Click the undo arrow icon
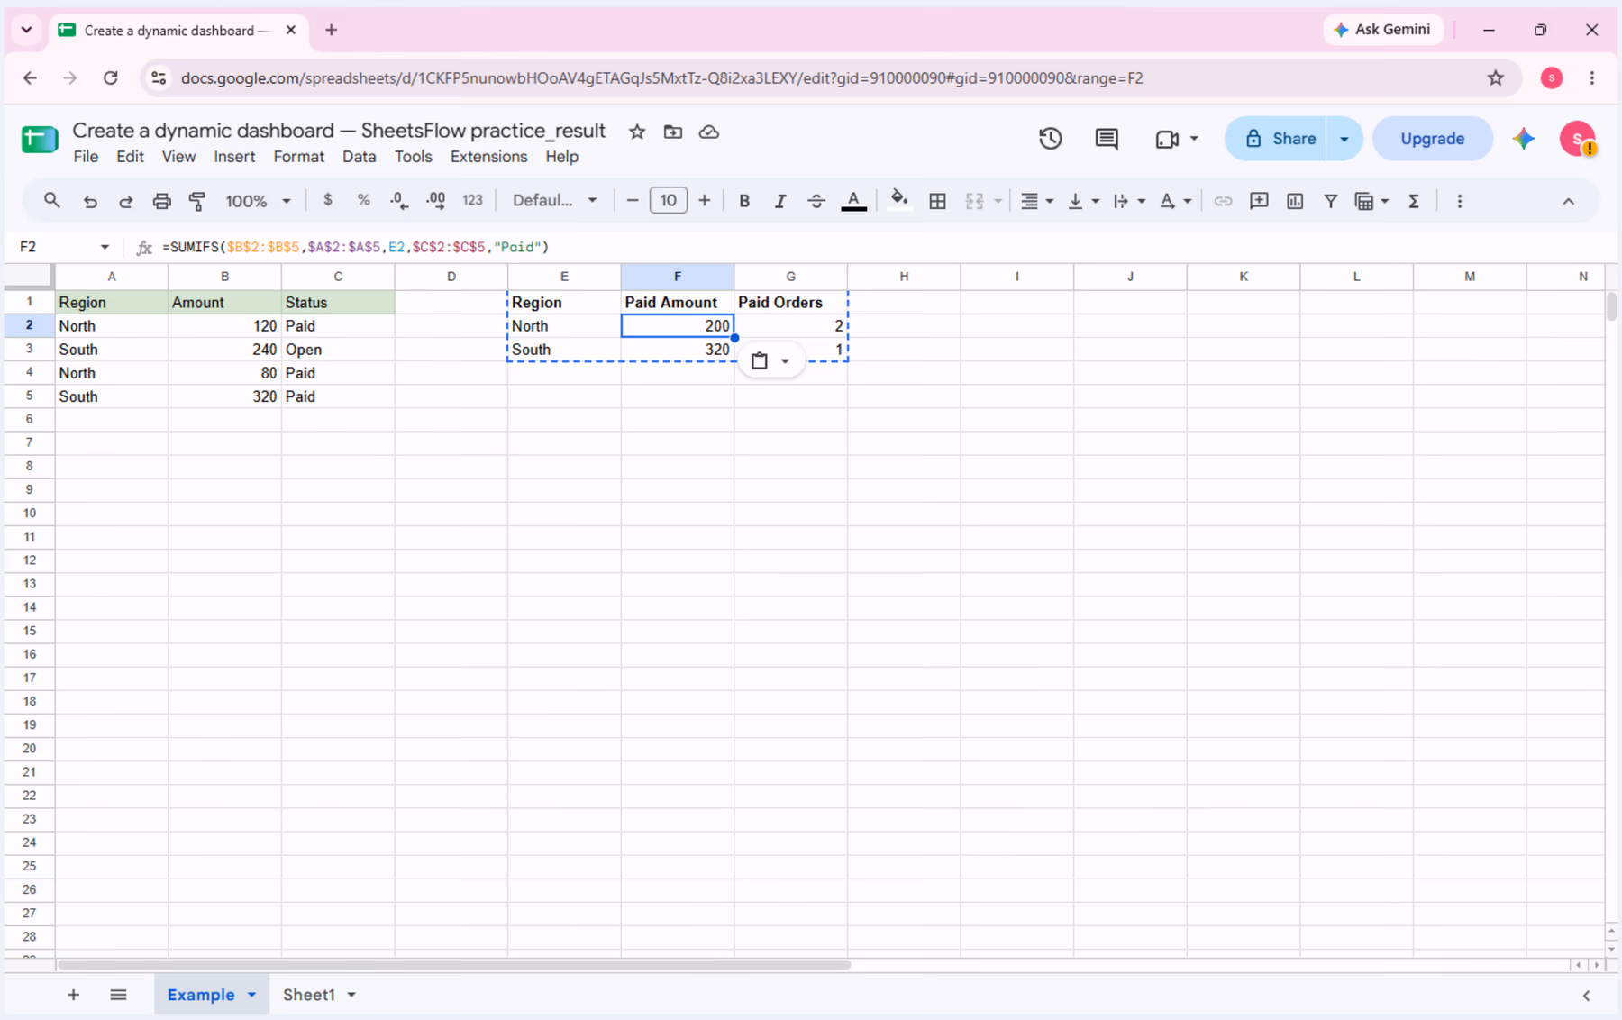Viewport: 1622px width, 1020px height. 89,201
